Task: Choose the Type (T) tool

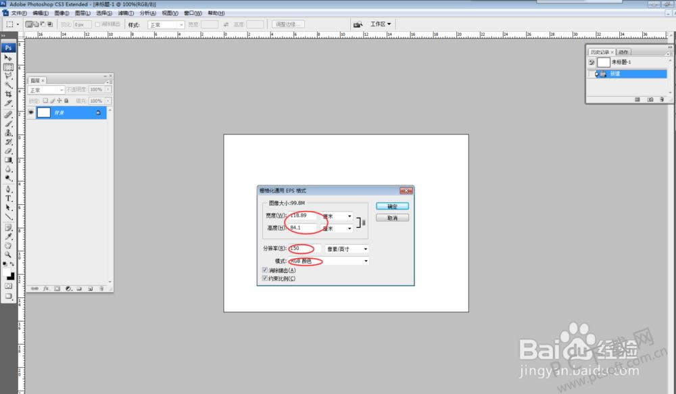Action: pos(9,198)
